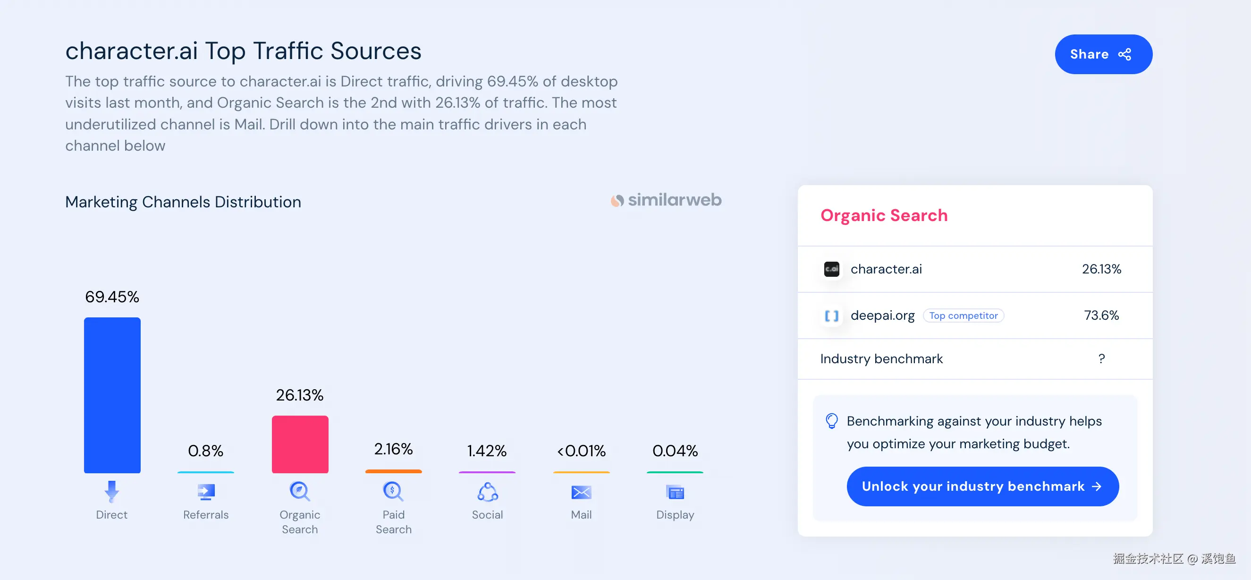Screen dimensions: 1251x580
Task: Click the Mail envelope icon
Action: (581, 492)
